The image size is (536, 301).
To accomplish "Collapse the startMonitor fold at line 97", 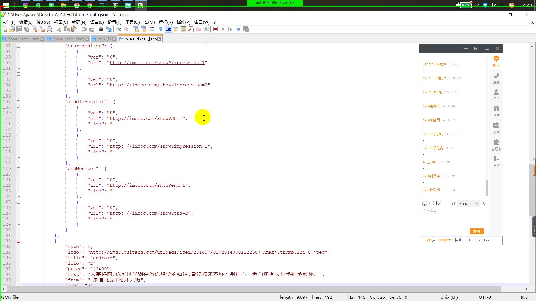I will click(x=18, y=46).
